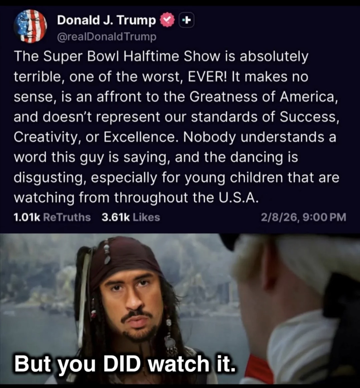Open the flag-painted profile avatar

tap(30, 26)
